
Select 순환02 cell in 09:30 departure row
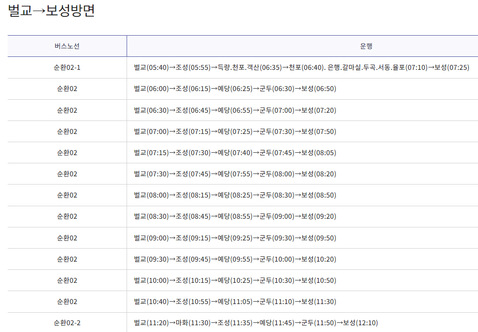pyautogui.click(x=67, y=259)
